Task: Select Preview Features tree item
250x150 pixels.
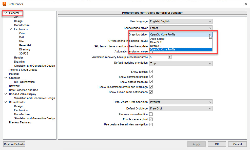Action: [x=20, y=122]
